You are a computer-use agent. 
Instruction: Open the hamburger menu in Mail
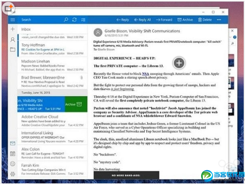pyautogui.click(x=13, y=20)
